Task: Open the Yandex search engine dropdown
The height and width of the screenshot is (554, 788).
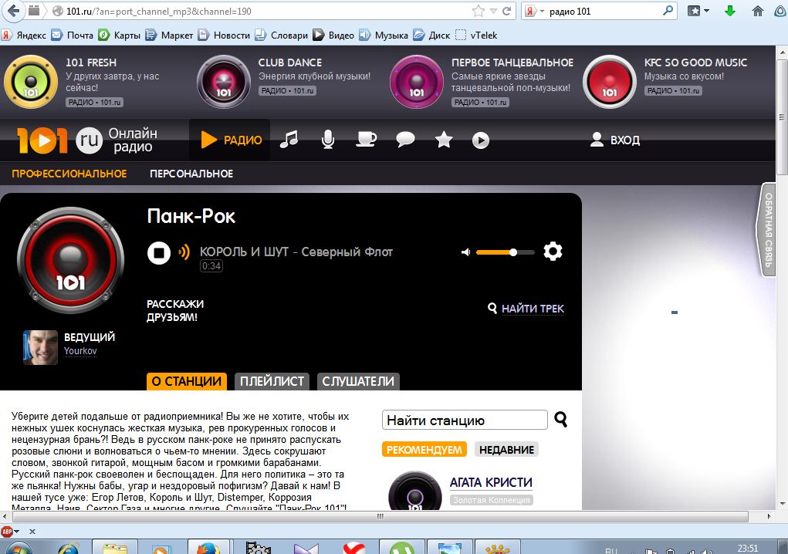Action: coord(534,11)
